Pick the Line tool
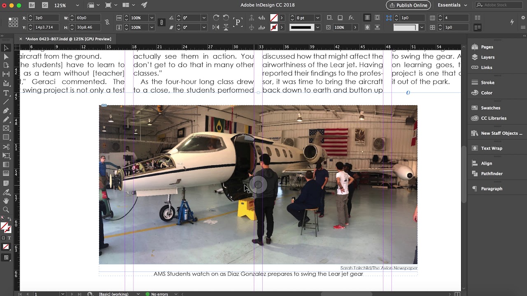The width and height of the screenshot is (527, 296). click(6, 102)
